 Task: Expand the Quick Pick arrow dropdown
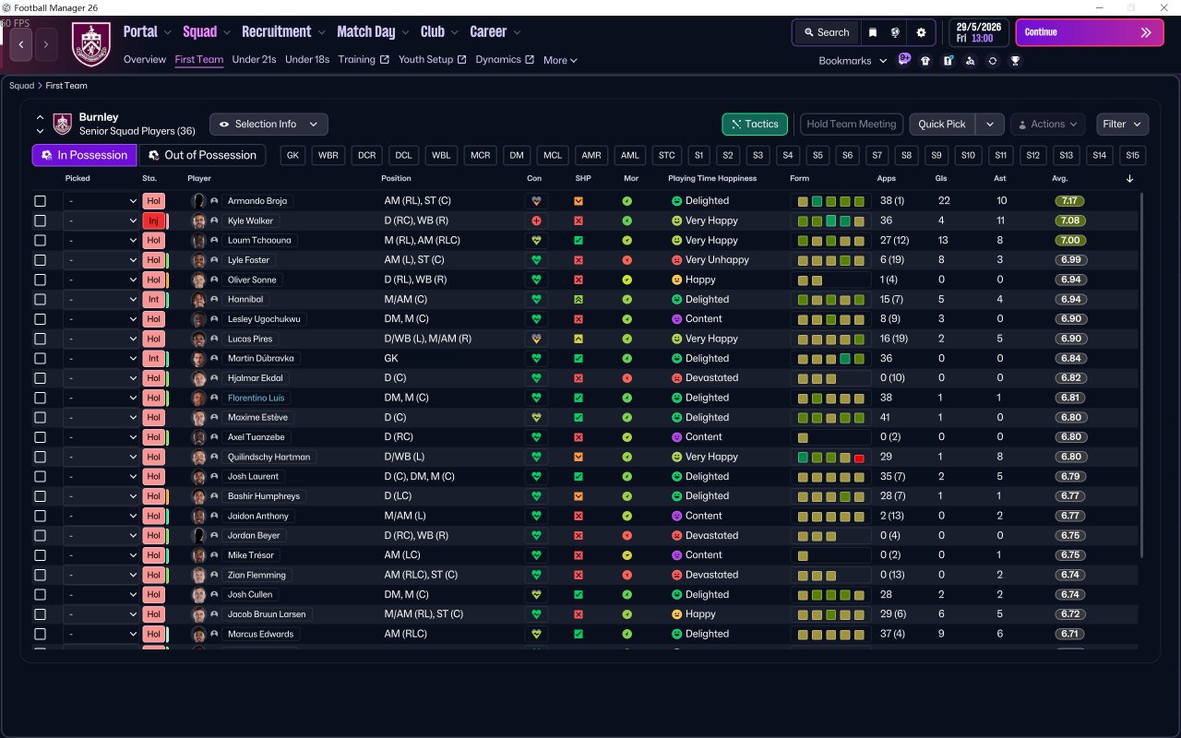990,124
